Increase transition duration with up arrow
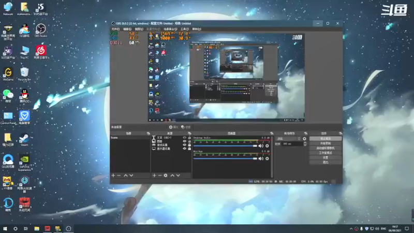 click(305, 143)
